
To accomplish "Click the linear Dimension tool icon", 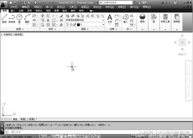I will (117, 16).
